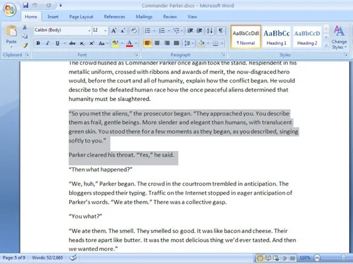353x264 pixels.
Task: Apply the Heading 1 style
Action: (276, 37)
